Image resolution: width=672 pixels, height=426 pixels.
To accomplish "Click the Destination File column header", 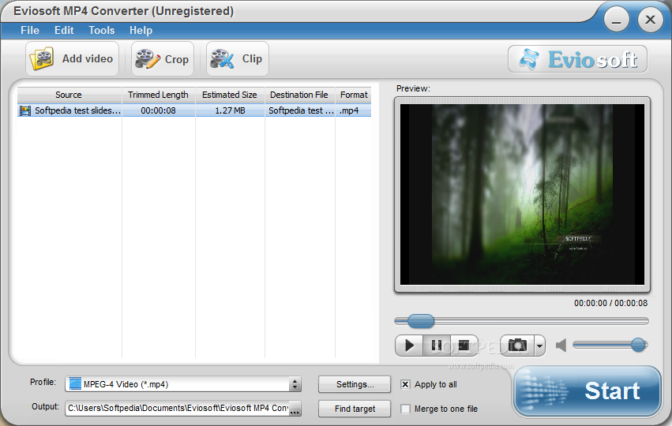I will point(299,95).
